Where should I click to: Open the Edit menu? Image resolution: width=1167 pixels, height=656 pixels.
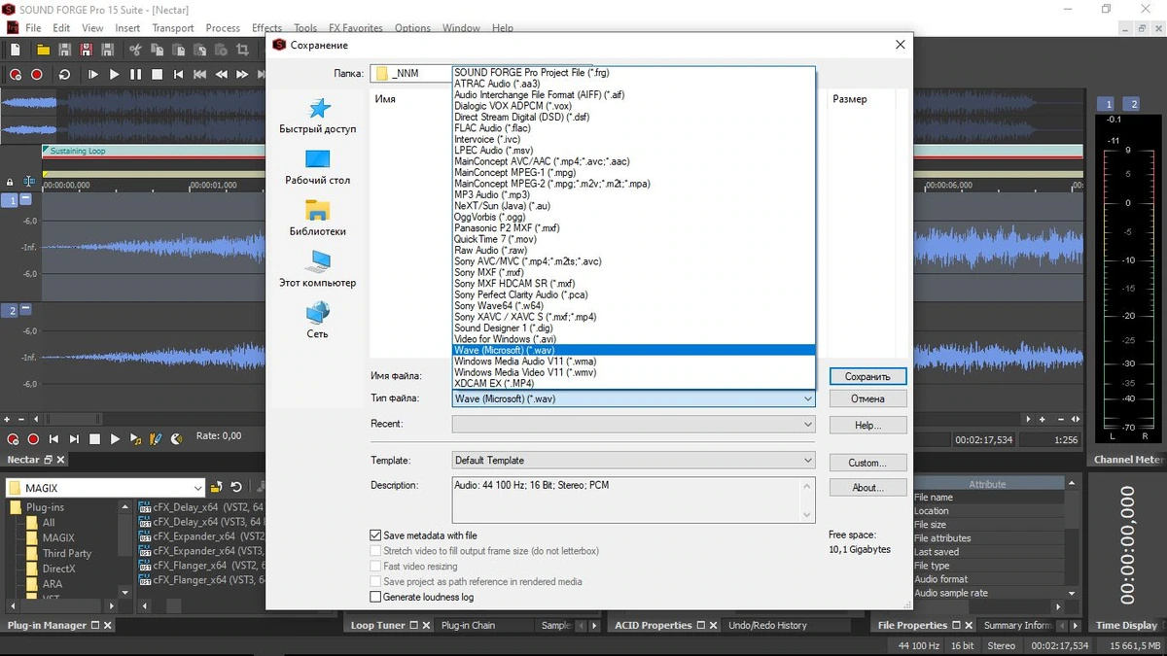coord(61,28)
